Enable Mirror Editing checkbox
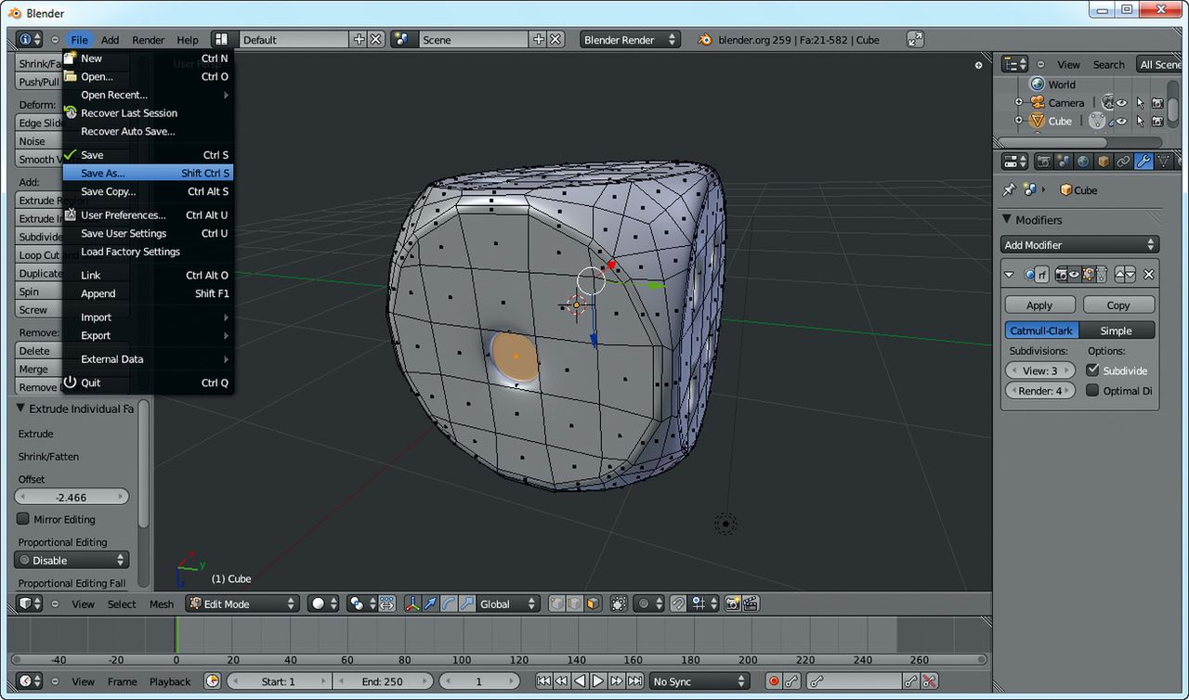This screenshot has height=700, width=1189. (x=23, y=519)
